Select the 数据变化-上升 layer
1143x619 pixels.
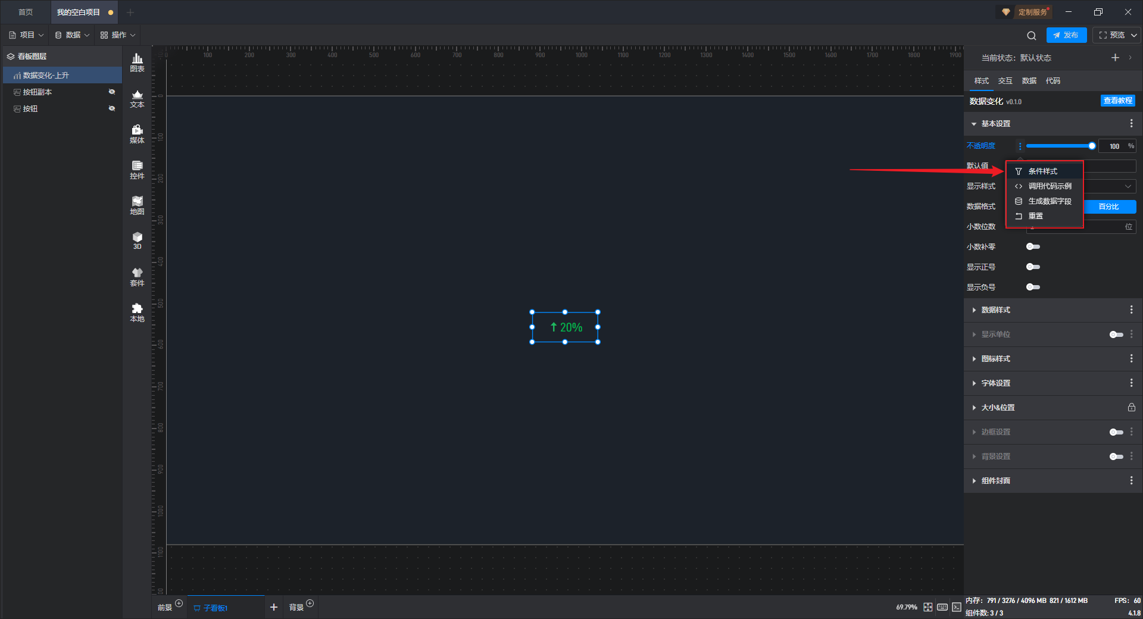click(x=63, y=75)
